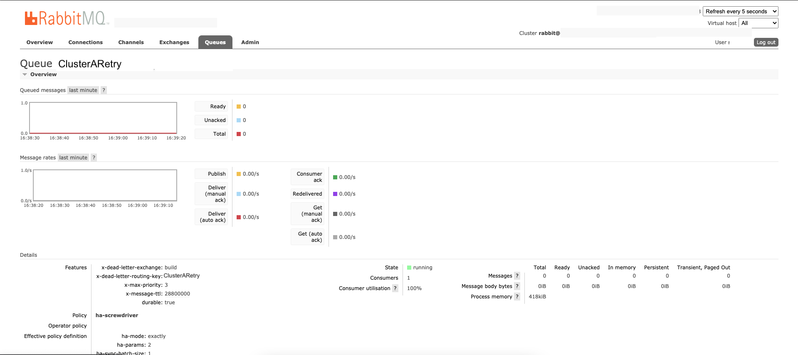Click the RabbitMQ logo
This screenshot has height=355, width=798.
click(x=67, y=18)
